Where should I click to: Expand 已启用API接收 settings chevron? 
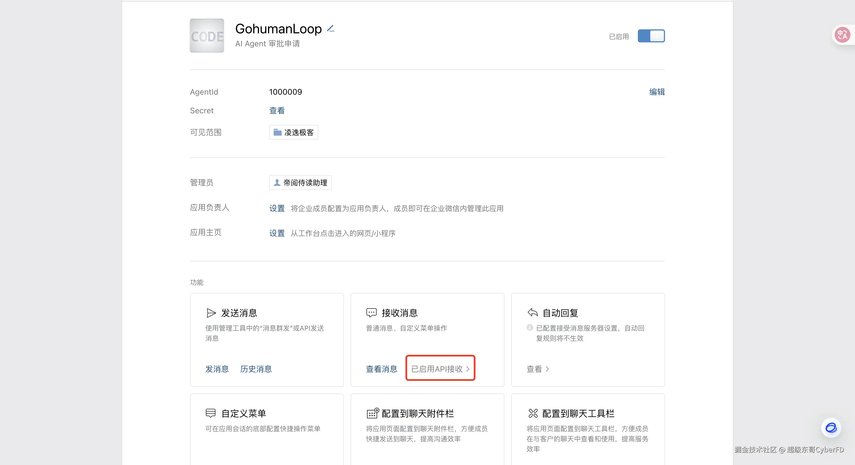468,369
